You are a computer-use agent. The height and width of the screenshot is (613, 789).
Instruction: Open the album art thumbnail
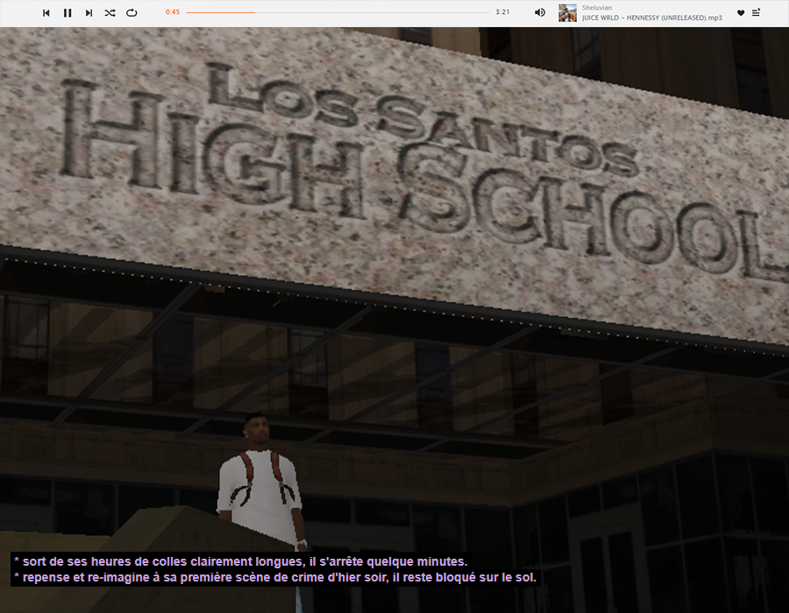[567, 12]
